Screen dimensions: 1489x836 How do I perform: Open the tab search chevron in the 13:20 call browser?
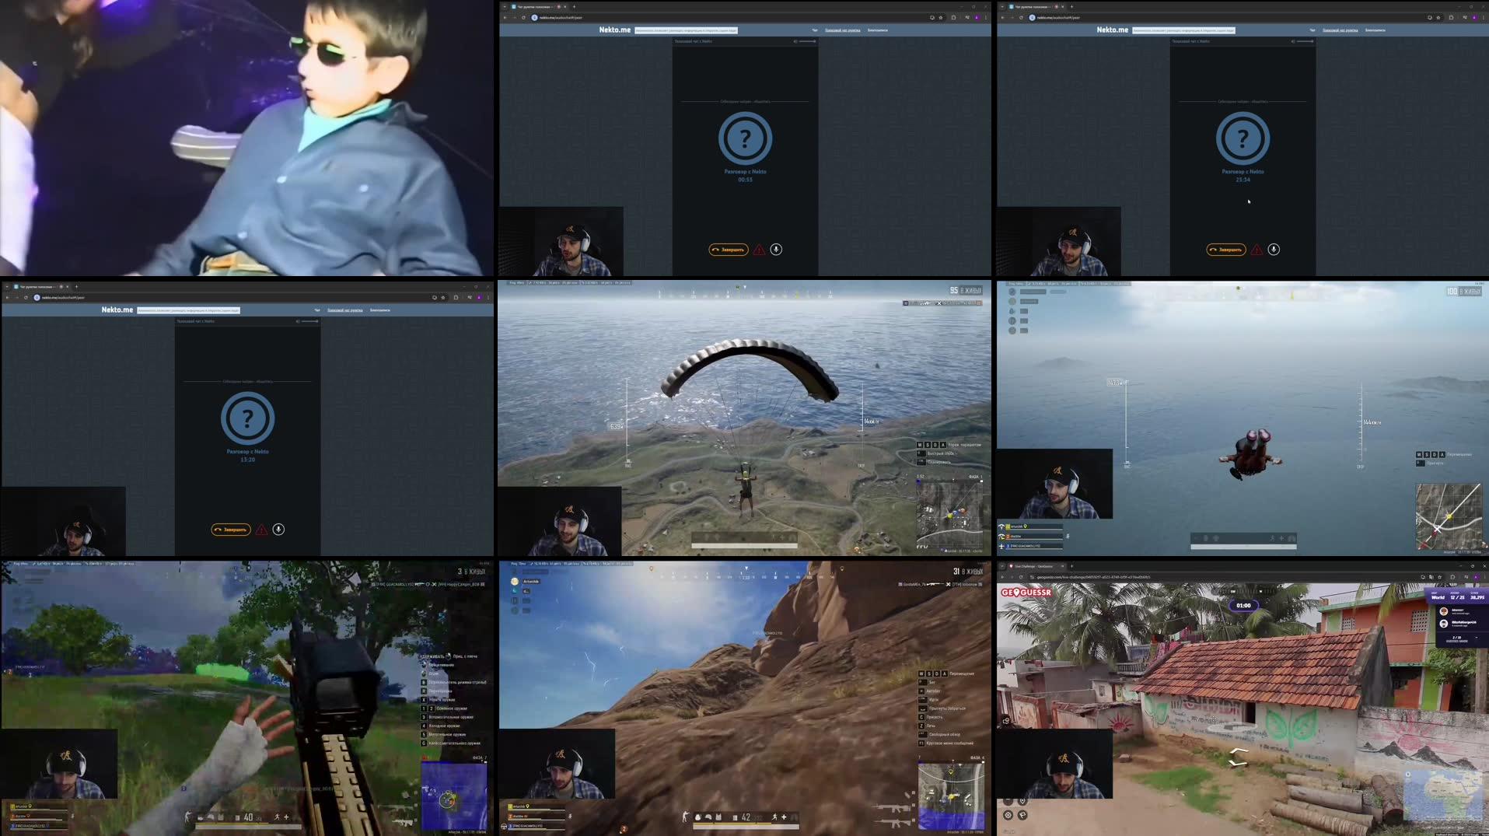pyautogui.click(x=7, y=286)
